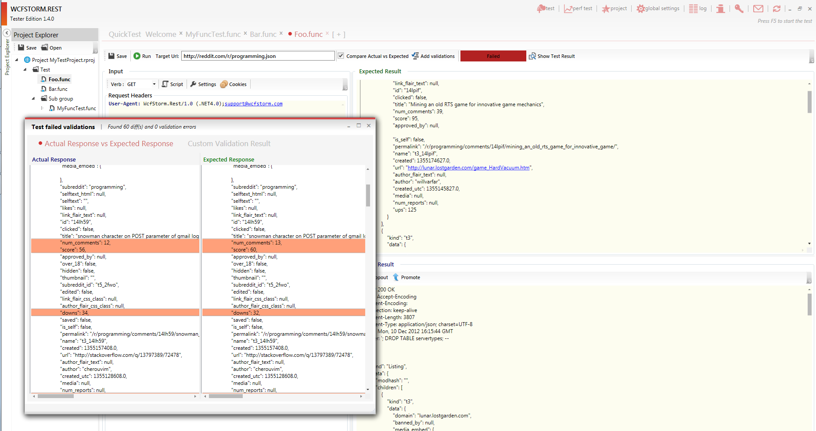Select Foo.func in project tree

pyautogui.click(x=59, y=79)
